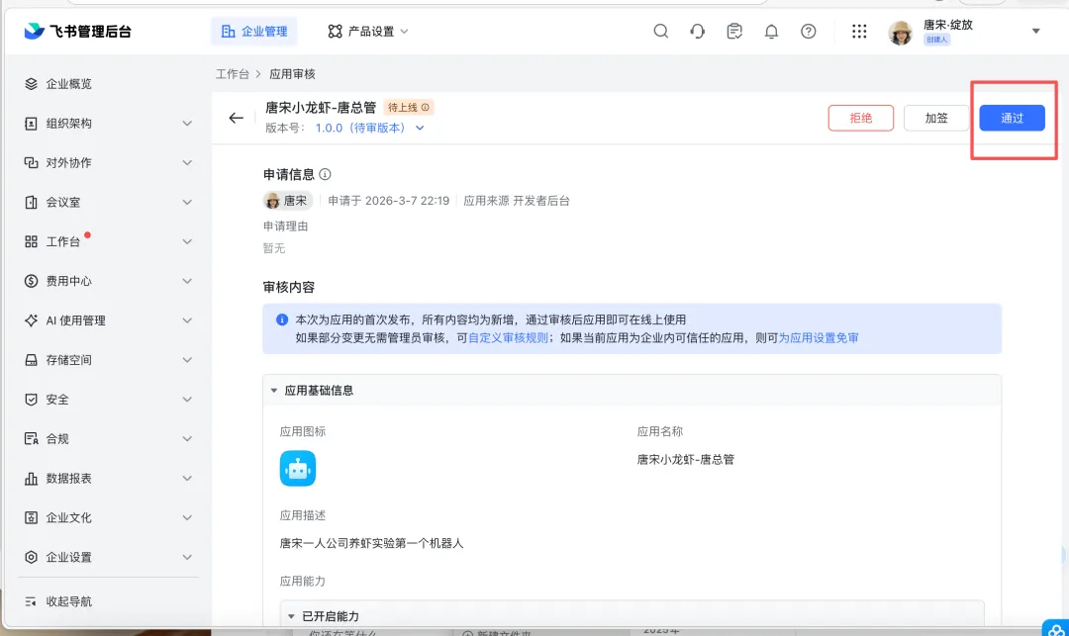Open 自定义审核规则 link
Viewport: 1069px width, 636px height.
tap(508, 337)
